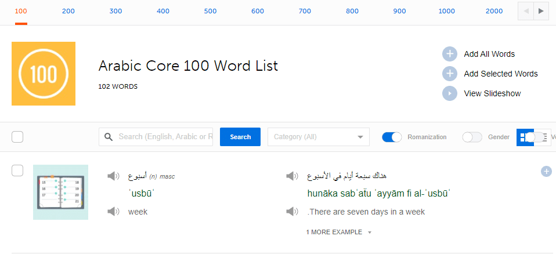556x254 pixels.
Task: Open the Category (All) dropdown
Action: click(x=318, y=137)
